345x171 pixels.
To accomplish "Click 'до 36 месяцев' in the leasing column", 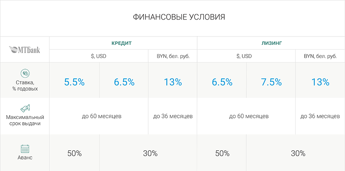I will coord(320,116).
